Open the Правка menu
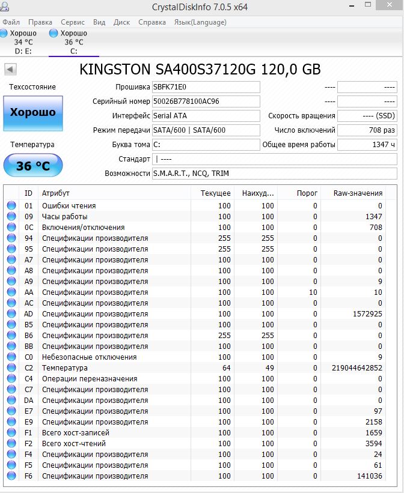This screenshot has height=493, width=404. click(x=40, y=22)
